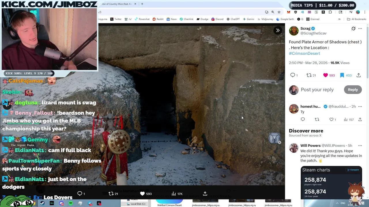Bookmark this page with the star icon

point(279,12)
